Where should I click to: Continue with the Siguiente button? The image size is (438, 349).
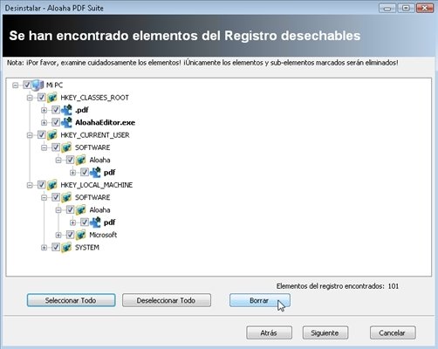click(x=325, y=332)
